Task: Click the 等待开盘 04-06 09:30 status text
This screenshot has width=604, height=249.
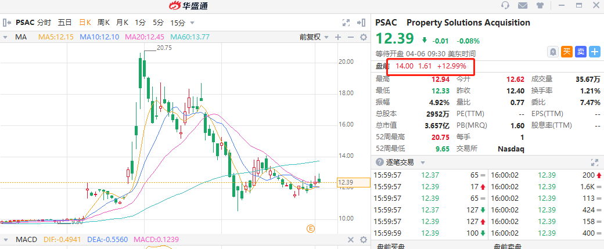Action: [425, 54]
